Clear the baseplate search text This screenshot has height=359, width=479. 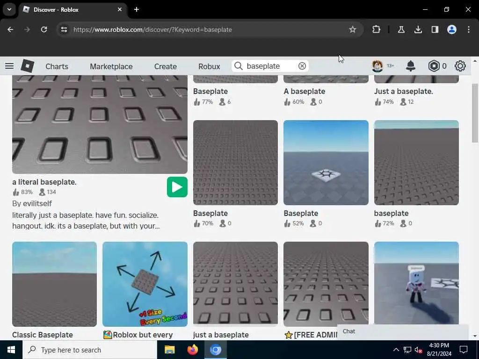(302, 66)
